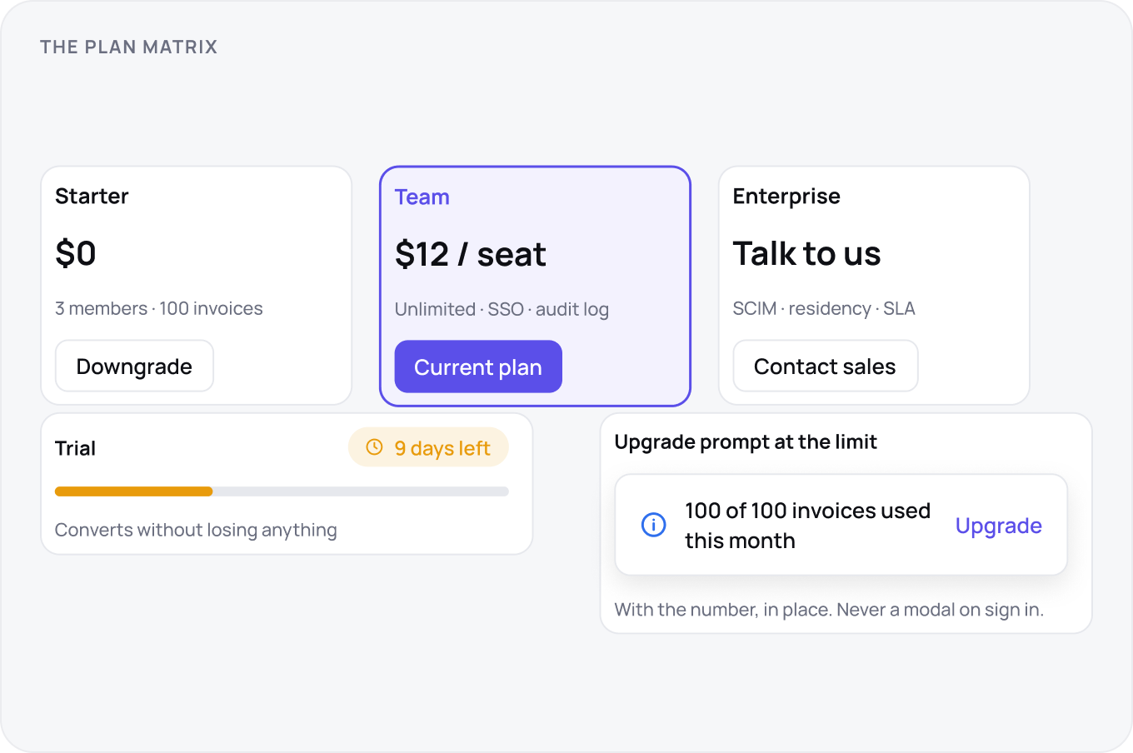Click the "Trial" card title
The height and width of the screenshot is (753, 1133).
pos(75,448)
